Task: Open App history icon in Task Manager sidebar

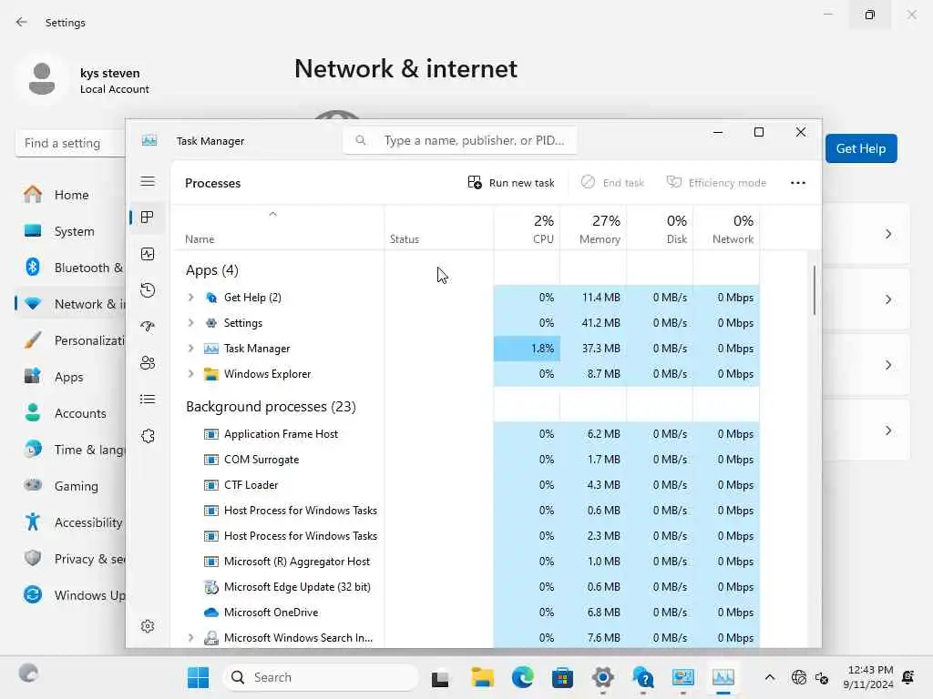Action: pyautogui.click(x=148, y=290)
